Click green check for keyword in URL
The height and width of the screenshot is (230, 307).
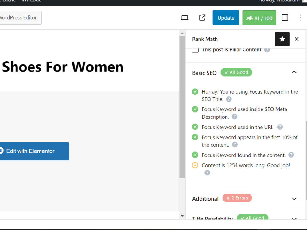(x=195, y=127)
